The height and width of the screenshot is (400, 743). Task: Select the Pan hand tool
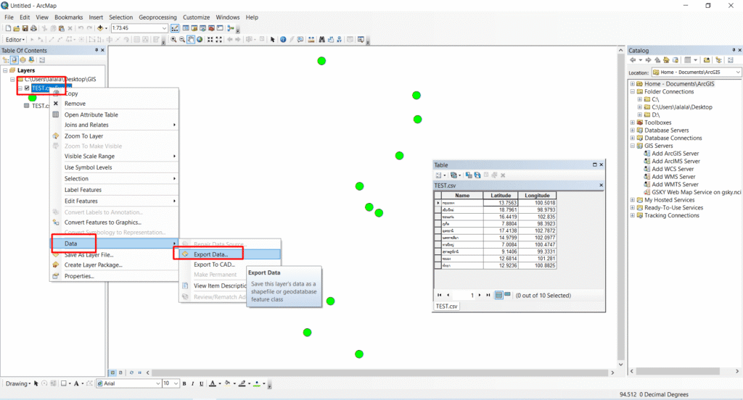[x=191, y=40]
